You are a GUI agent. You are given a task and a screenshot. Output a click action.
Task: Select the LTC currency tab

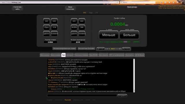pos(97,13)
